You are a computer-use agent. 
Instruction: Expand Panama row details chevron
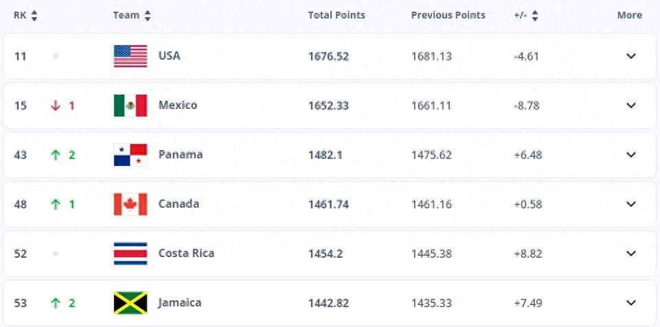[631, 155]
